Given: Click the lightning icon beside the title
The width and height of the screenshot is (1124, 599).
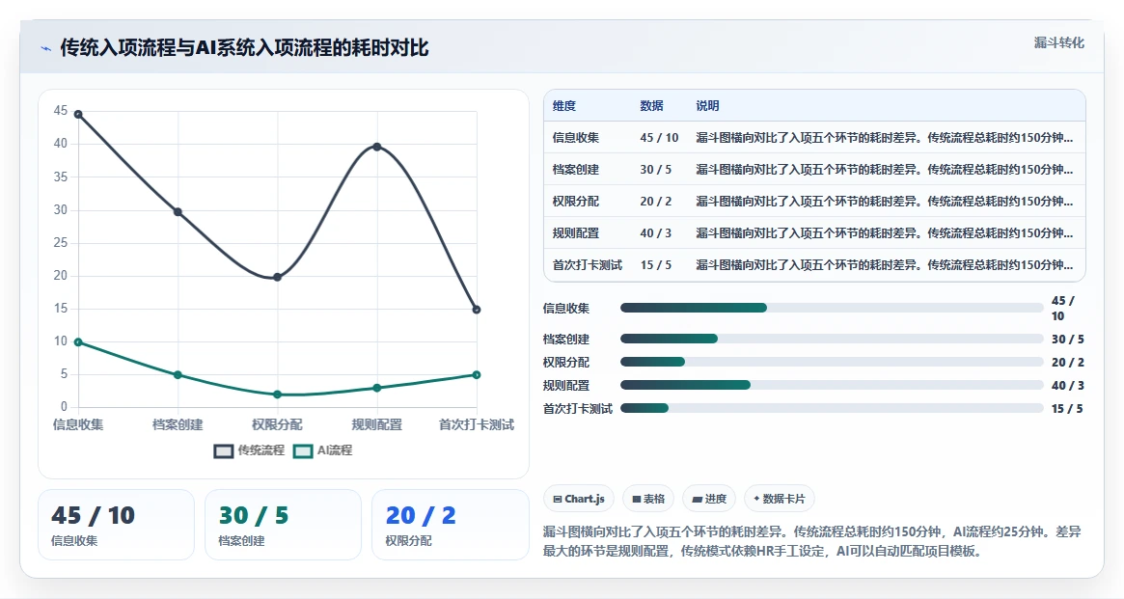Looking at the screenshot, I should click(46, 49).
